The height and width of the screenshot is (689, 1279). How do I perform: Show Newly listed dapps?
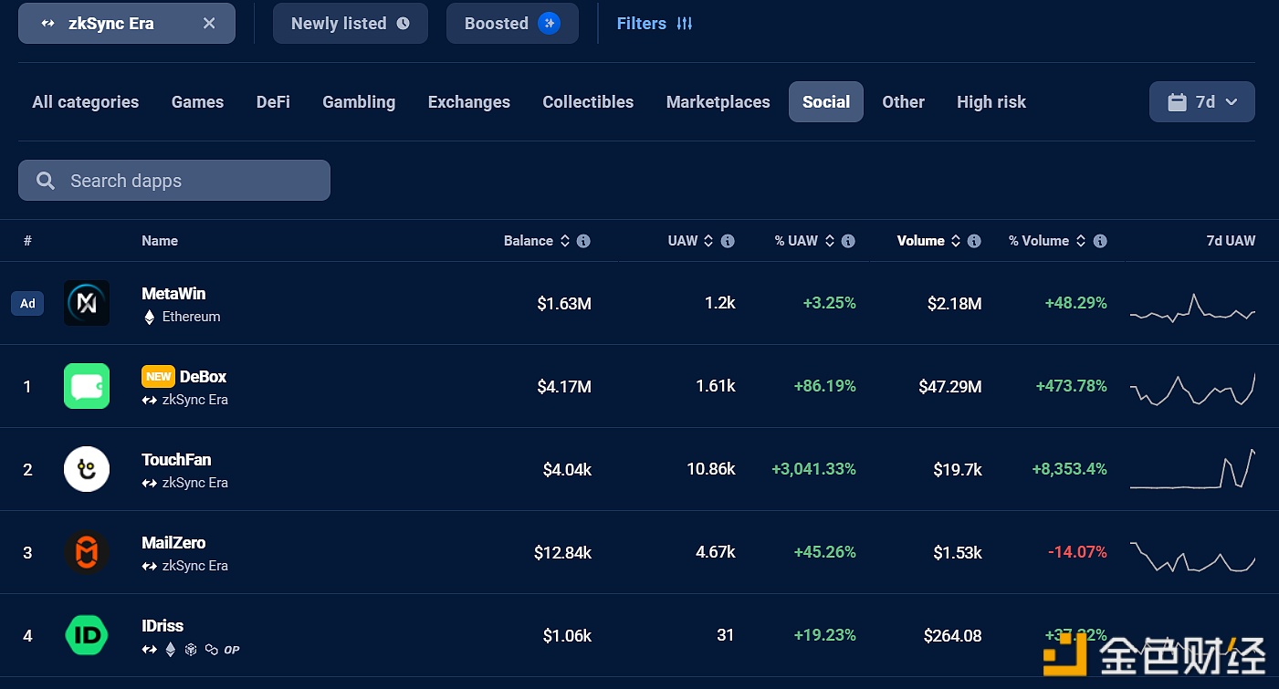[351, 24]
